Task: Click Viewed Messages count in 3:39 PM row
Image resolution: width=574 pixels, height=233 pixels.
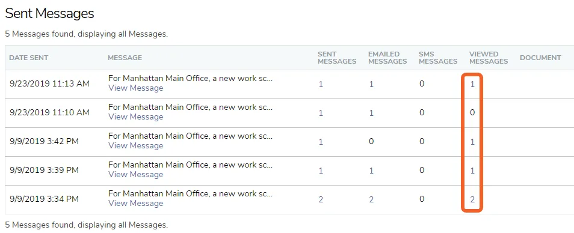Action: click(472, 171)
